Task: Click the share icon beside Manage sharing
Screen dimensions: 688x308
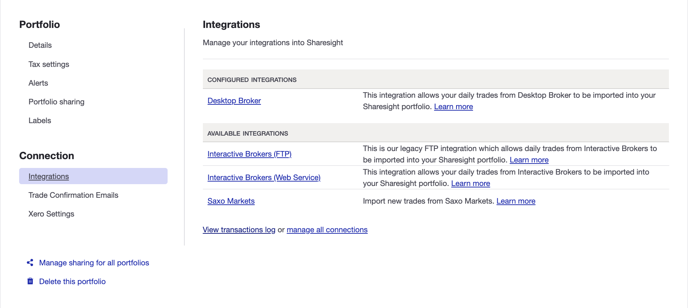Action: 30,262
